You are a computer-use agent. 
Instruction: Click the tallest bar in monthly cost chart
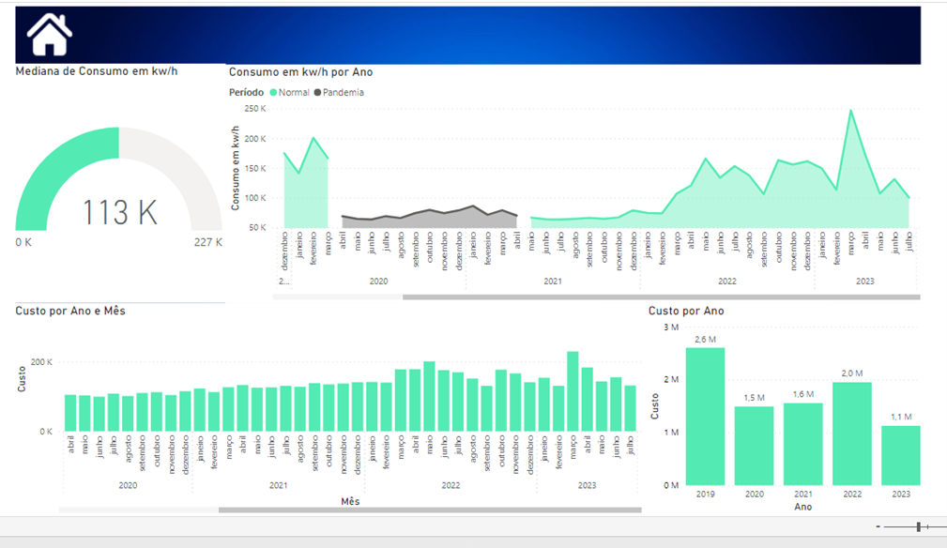[x=573, y=392]
